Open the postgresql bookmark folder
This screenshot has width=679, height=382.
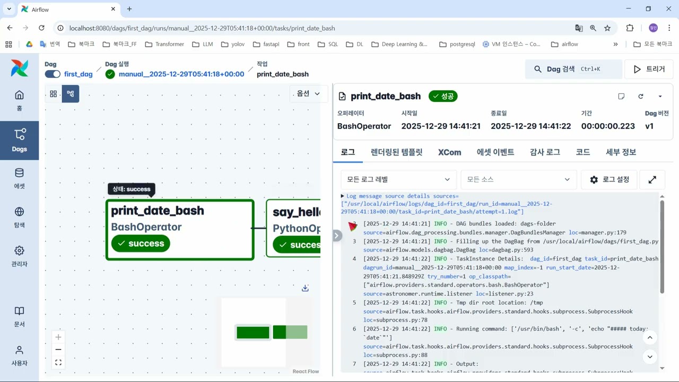[457, 44]
